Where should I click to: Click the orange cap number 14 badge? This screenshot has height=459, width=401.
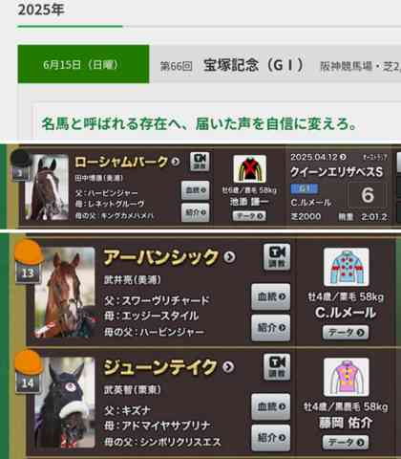pyautogui.click(x=29, y=372)
